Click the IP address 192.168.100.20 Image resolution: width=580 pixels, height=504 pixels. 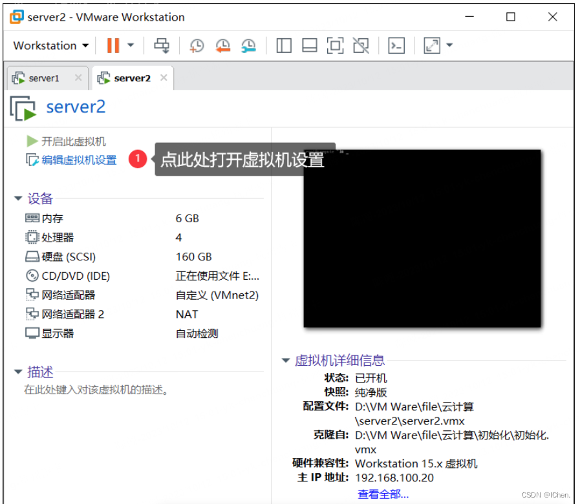pyautogui.click(x=394, y=478)
